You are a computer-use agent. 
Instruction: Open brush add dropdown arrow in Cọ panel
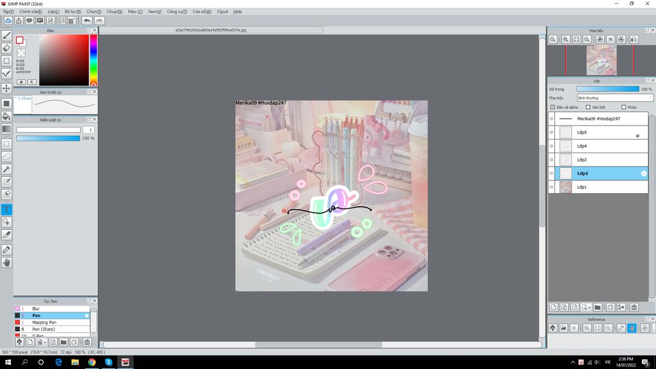(x=45, y=343)
